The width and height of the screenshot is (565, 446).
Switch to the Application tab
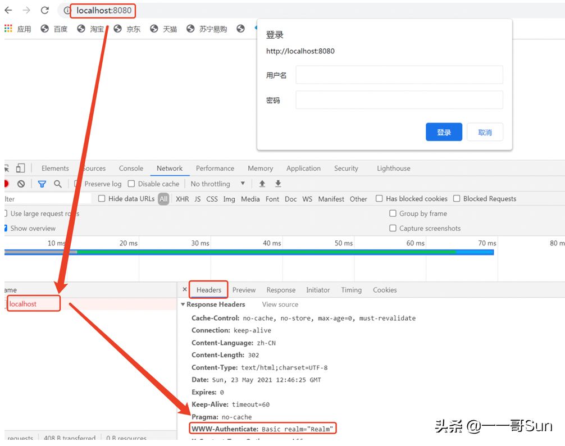303,169
